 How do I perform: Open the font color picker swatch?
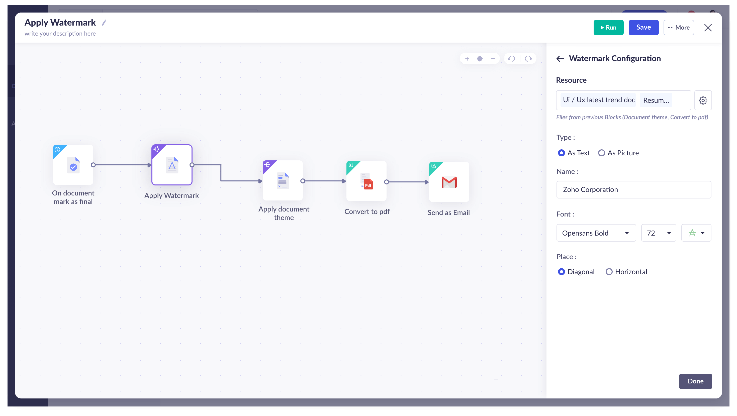(x=692, y=233)
